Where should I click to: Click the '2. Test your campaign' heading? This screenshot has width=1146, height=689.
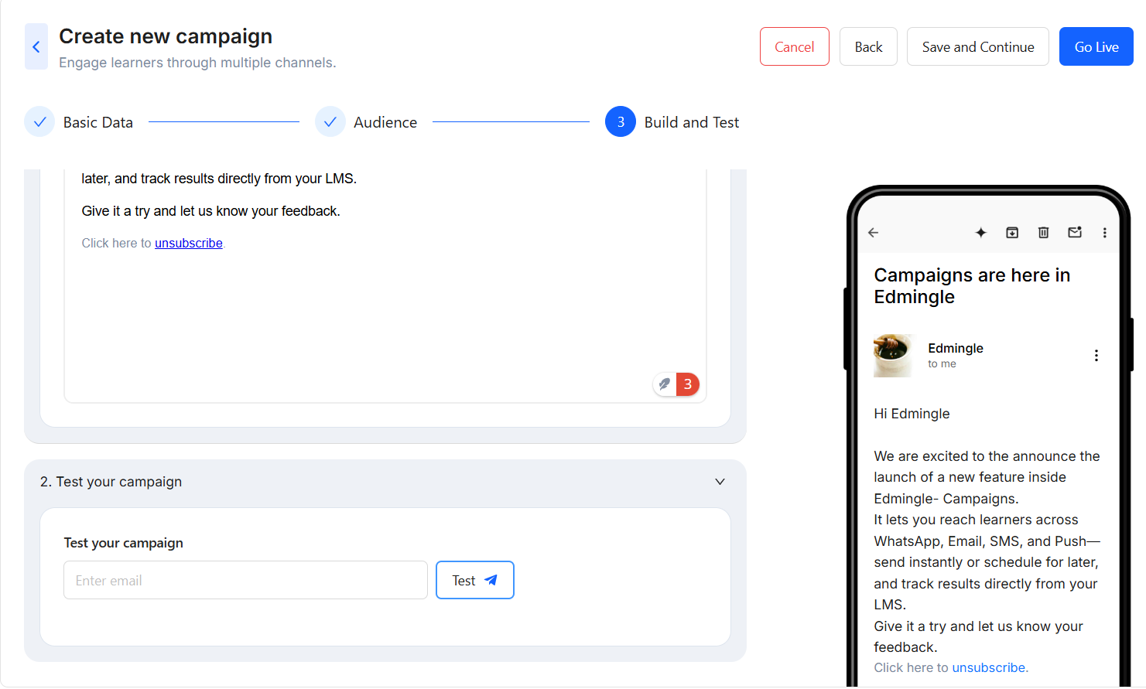click(x=111, y=482)
